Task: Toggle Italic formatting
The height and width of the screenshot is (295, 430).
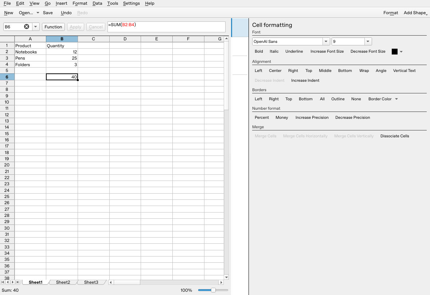Action: (274, 51)
